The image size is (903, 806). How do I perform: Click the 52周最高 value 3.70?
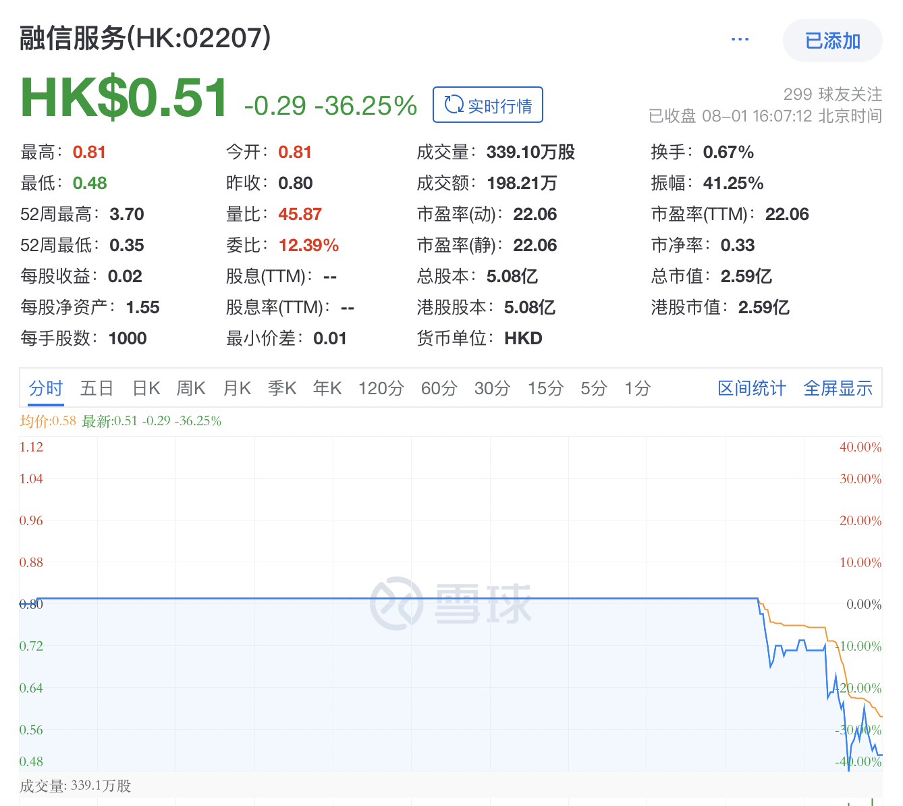(x=127, y=214)
